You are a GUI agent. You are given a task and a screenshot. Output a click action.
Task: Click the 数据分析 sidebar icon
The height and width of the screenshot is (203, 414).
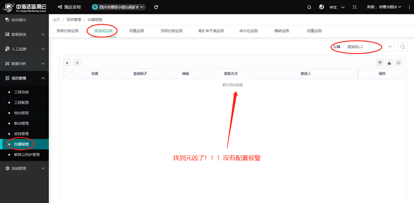click(x=7, y=63)
